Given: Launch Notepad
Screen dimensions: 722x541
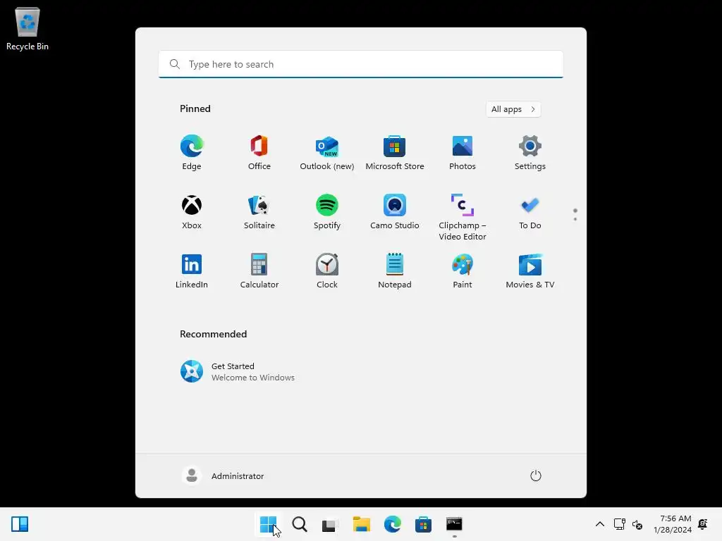Looking at the screenshot, I should coord(395,271).
